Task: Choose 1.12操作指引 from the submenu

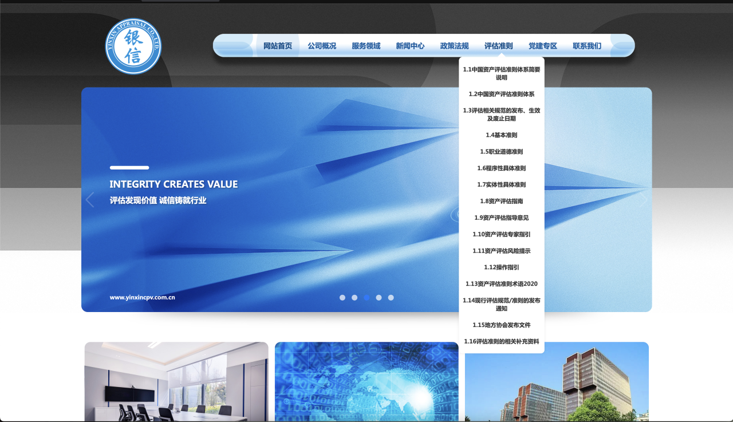Action: point(502,267)
